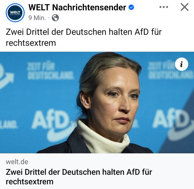Select the post caption text above the photo

click(x=84, y=38)
